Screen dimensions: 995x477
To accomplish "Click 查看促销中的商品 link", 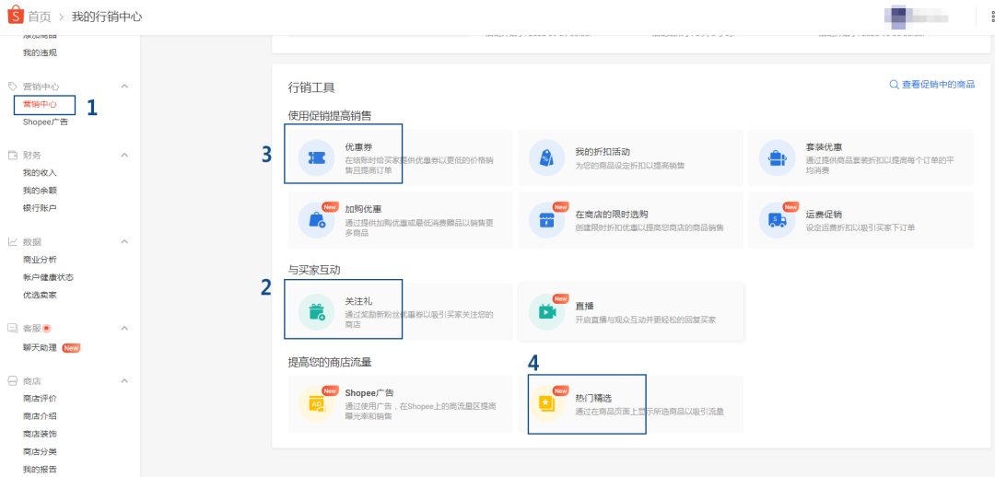I will coord(939,85).
